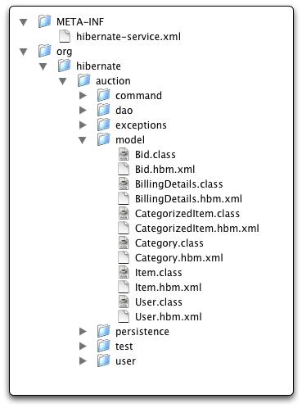Click the Category.class file icon
This screenshot has height=408, width=302.
[124, 243]
